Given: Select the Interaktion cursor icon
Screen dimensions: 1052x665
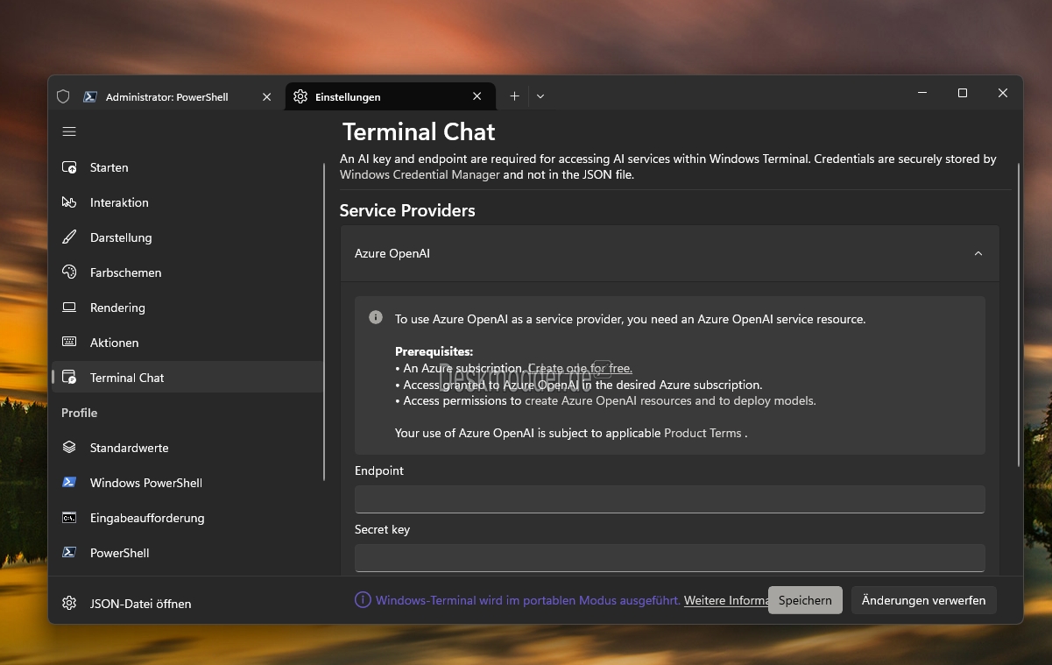Looking at the screenshot, I should (69, 202).
